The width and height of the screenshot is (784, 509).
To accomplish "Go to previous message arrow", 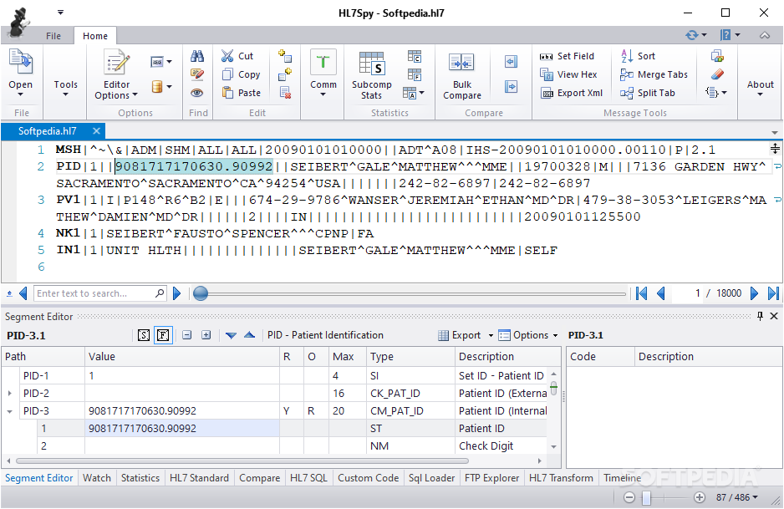I will [x=661, y=293].
